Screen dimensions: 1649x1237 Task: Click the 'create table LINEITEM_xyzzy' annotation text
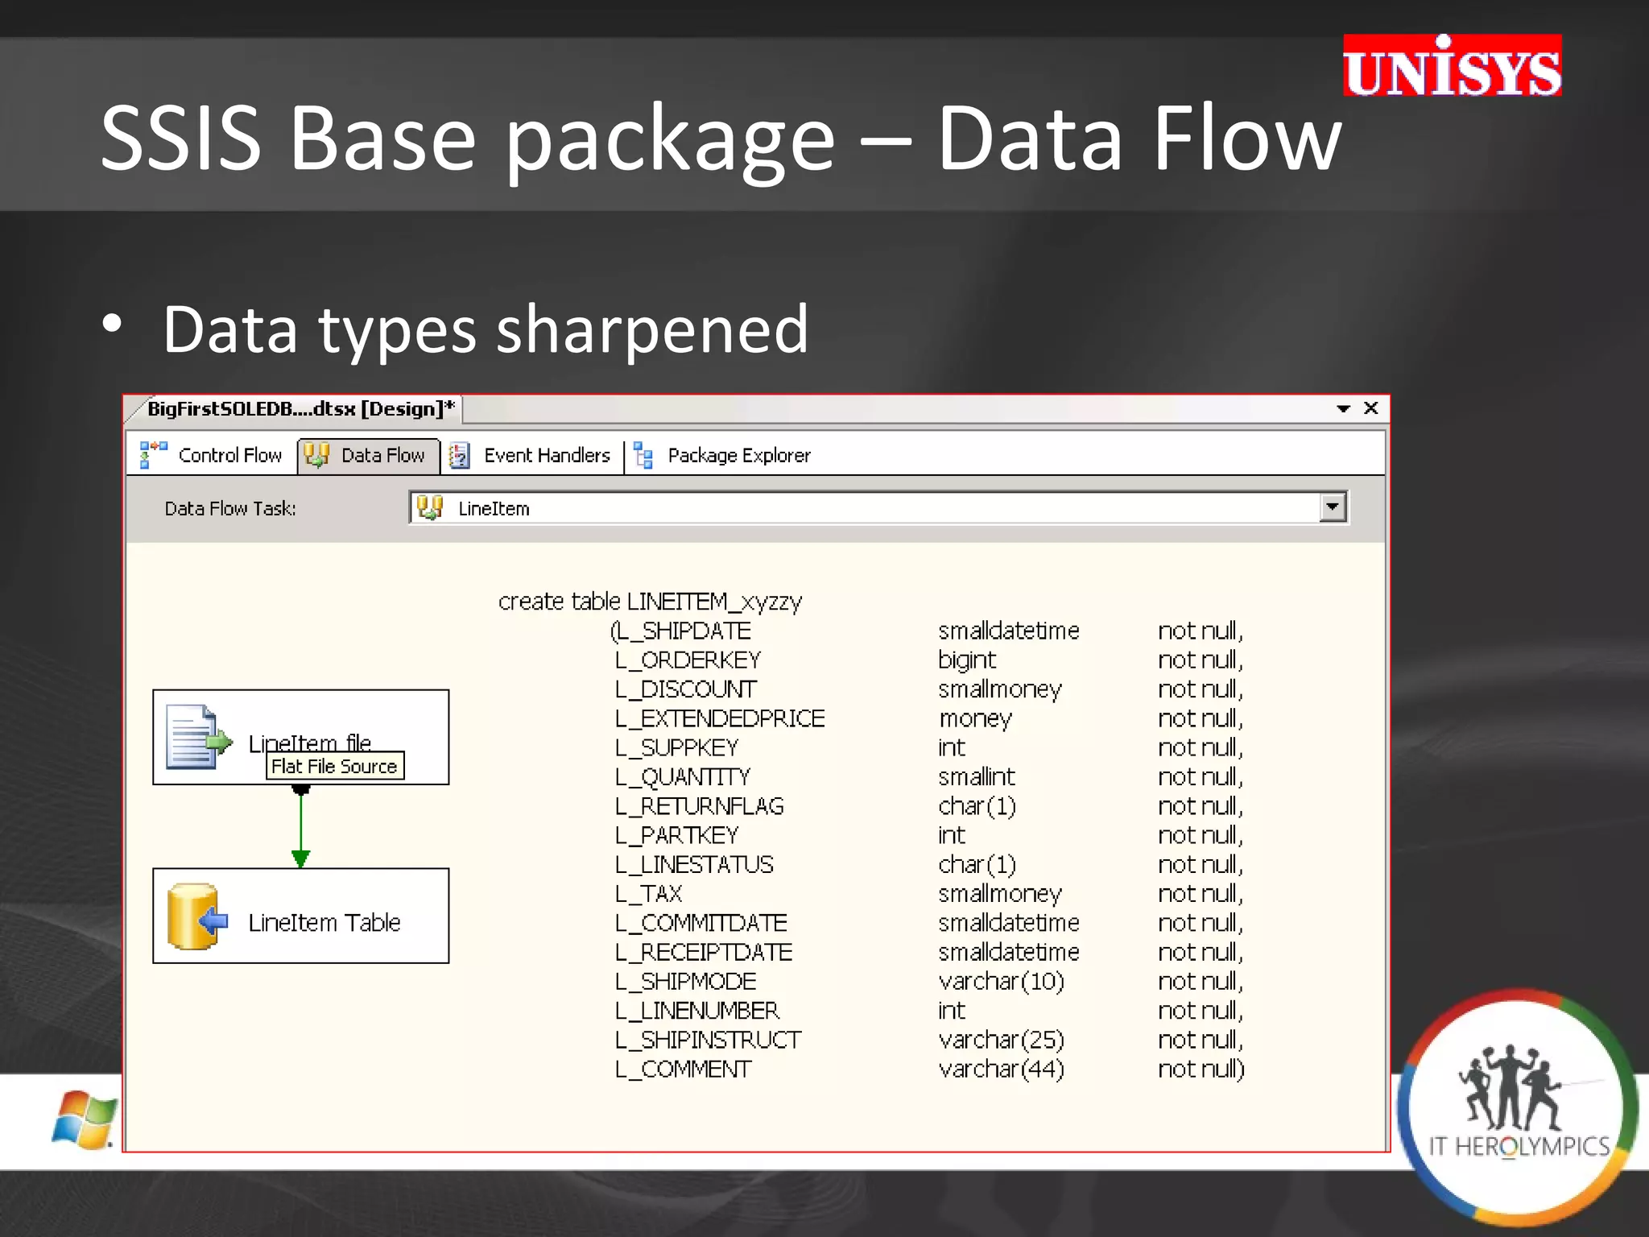[650, 602]
